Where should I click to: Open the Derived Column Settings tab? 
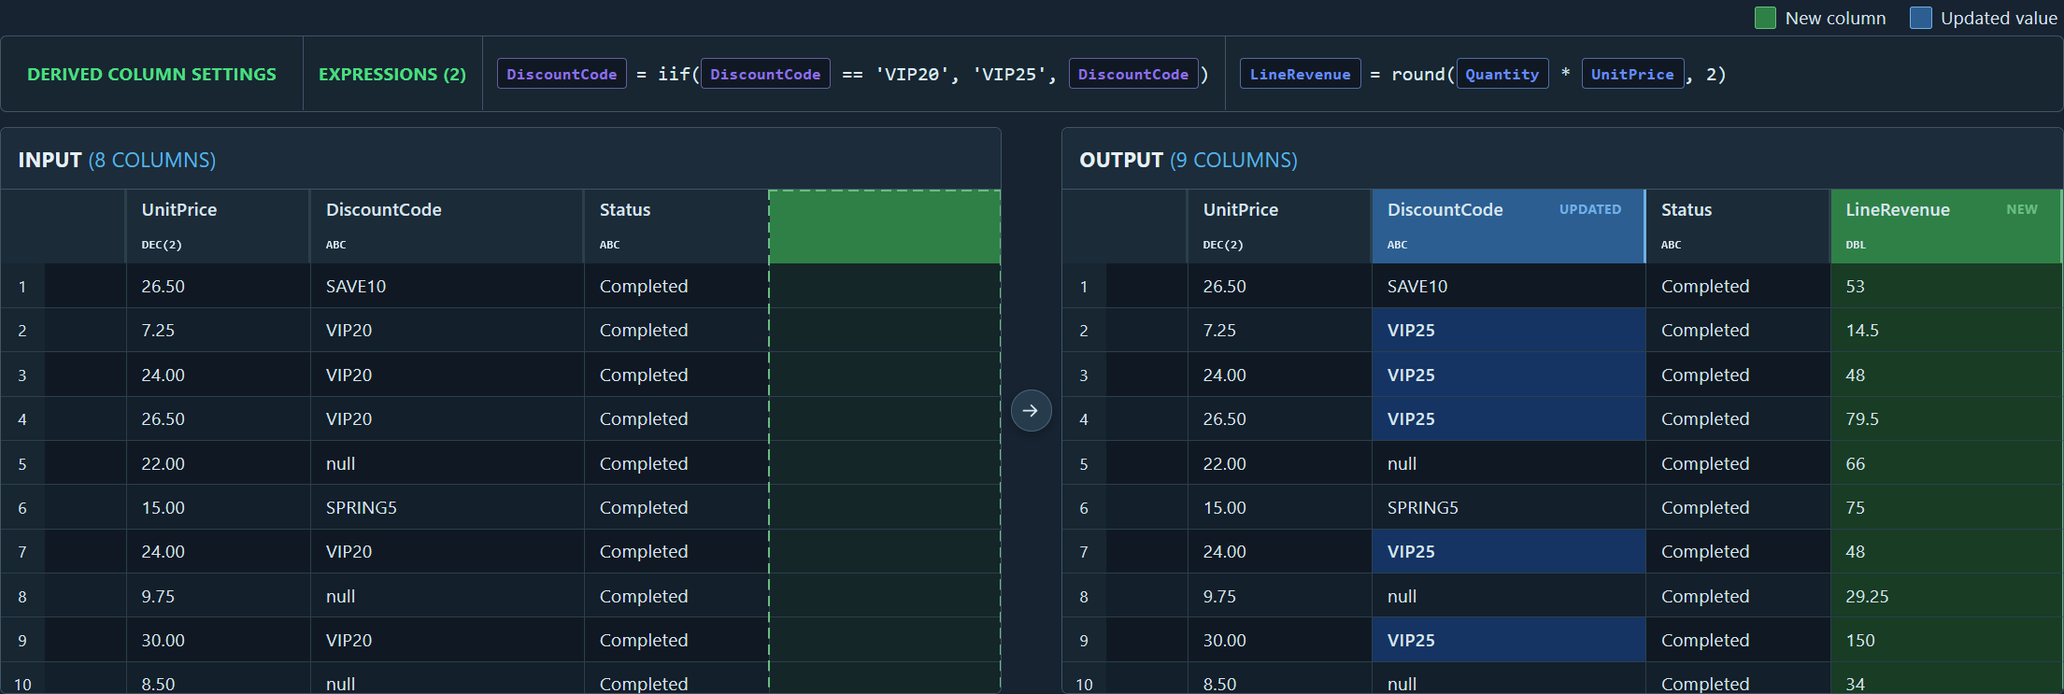[151, 74]
